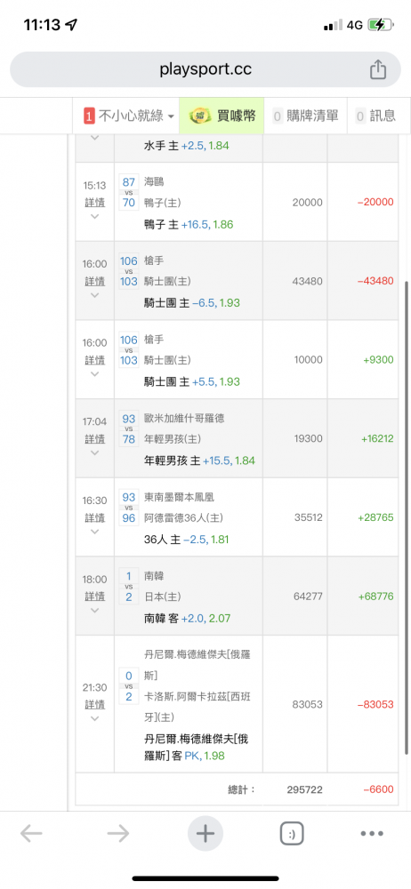Tap the 買噱幣 button

pos(222,116)
